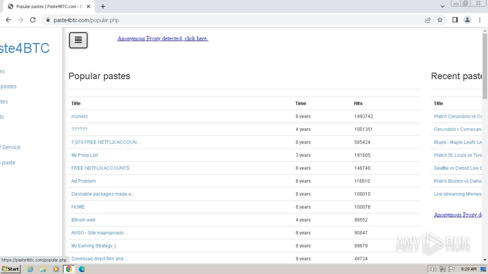Open Ad Problem paste
The width and height of the screenshot is (488, 274).
(x=83, y=181)
